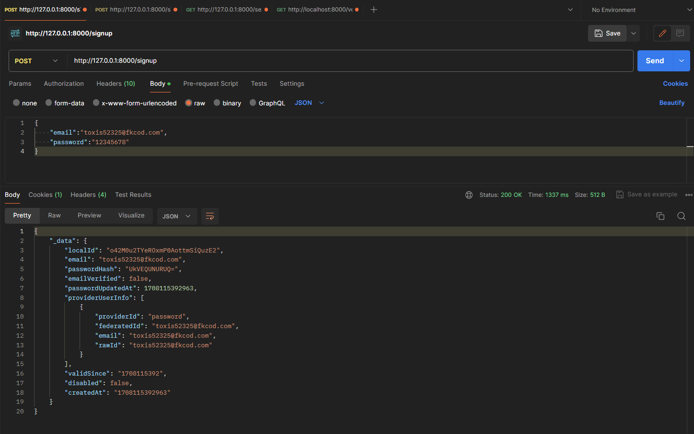The height and width of the screenshot is (434, 694).
Task: Click the "passwordHash" response line
Action: point(123,269)
